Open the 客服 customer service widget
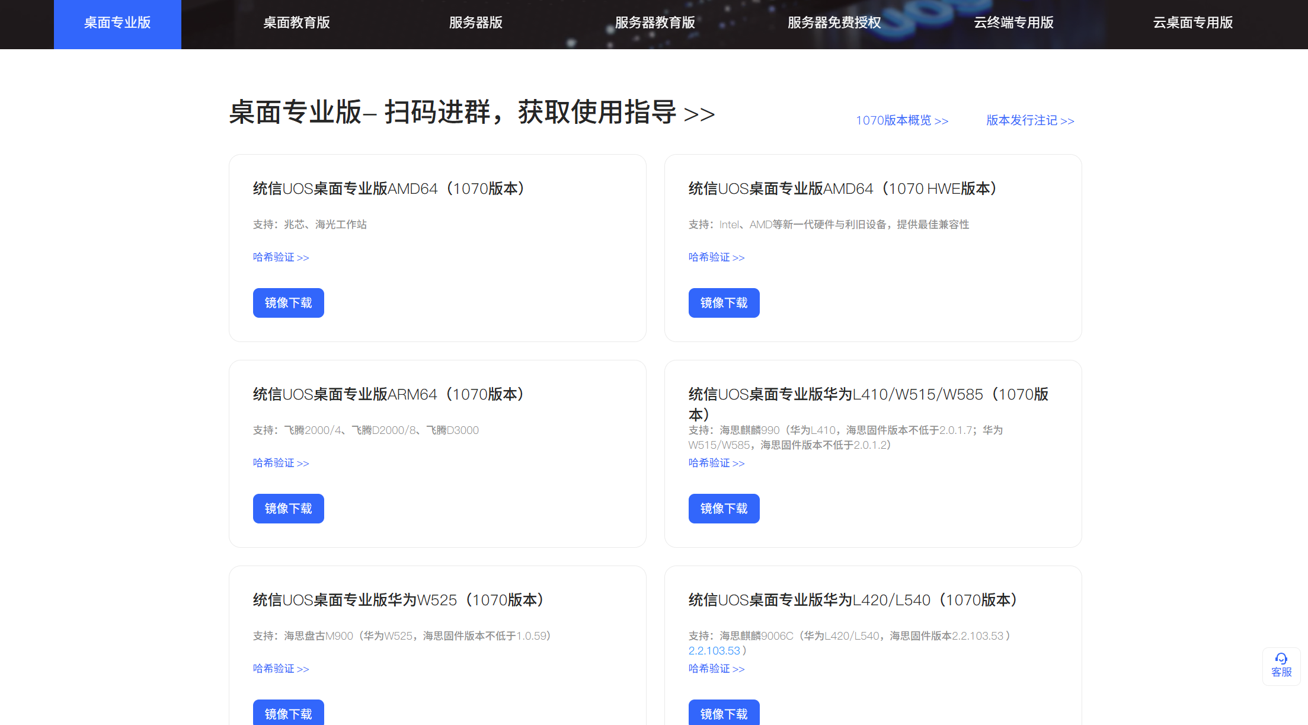This screenshot has height=725, width=1308. 1281,666
